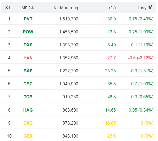This screenshot has width=158, height=141.
Task: Click GEX change 0 (0%)
Action: coord(147,136)
